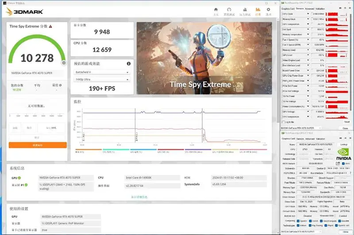Viewport: 354px width, 235px height.
Task: Switch to Validation tab in lower GPU-Z window
Action: pos(320,139)
